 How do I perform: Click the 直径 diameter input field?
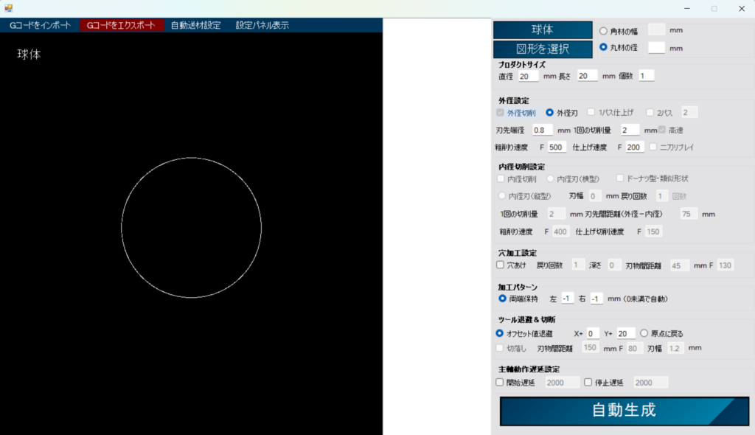tap(528, 75)
